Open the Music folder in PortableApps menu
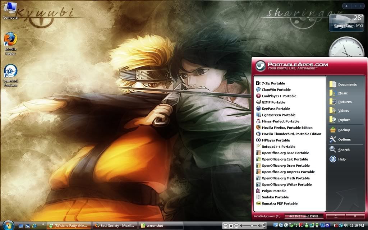The image size is (368, 230). point(339,93)
